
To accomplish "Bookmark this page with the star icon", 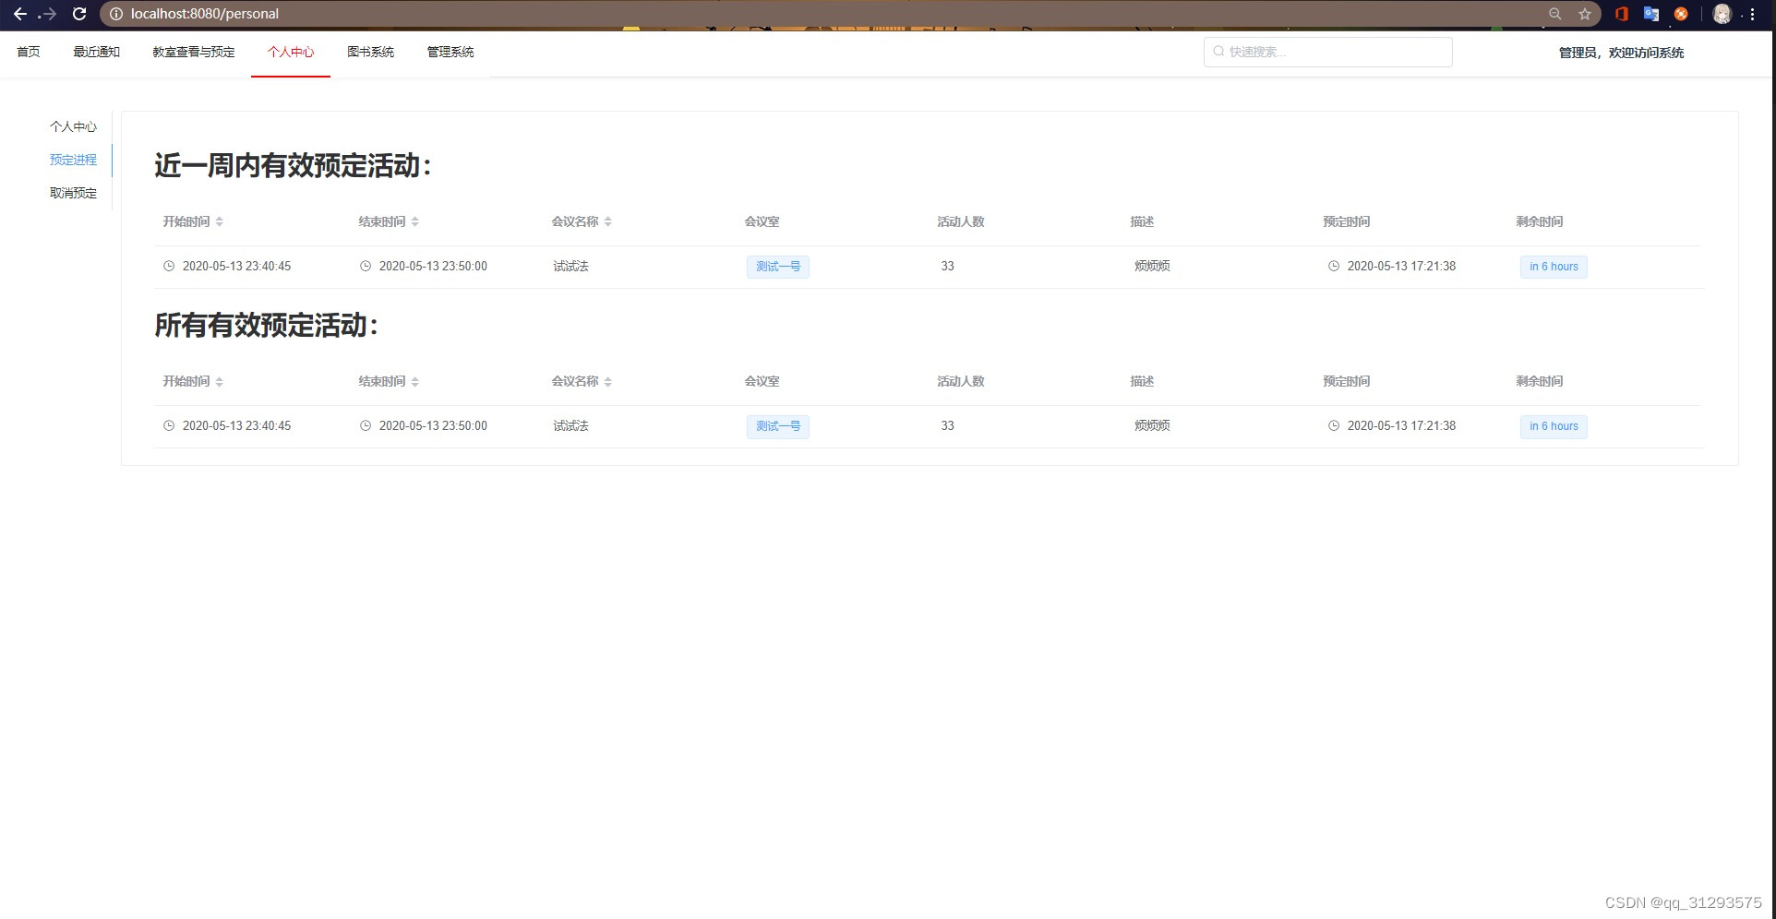I will pos(1585,14).
